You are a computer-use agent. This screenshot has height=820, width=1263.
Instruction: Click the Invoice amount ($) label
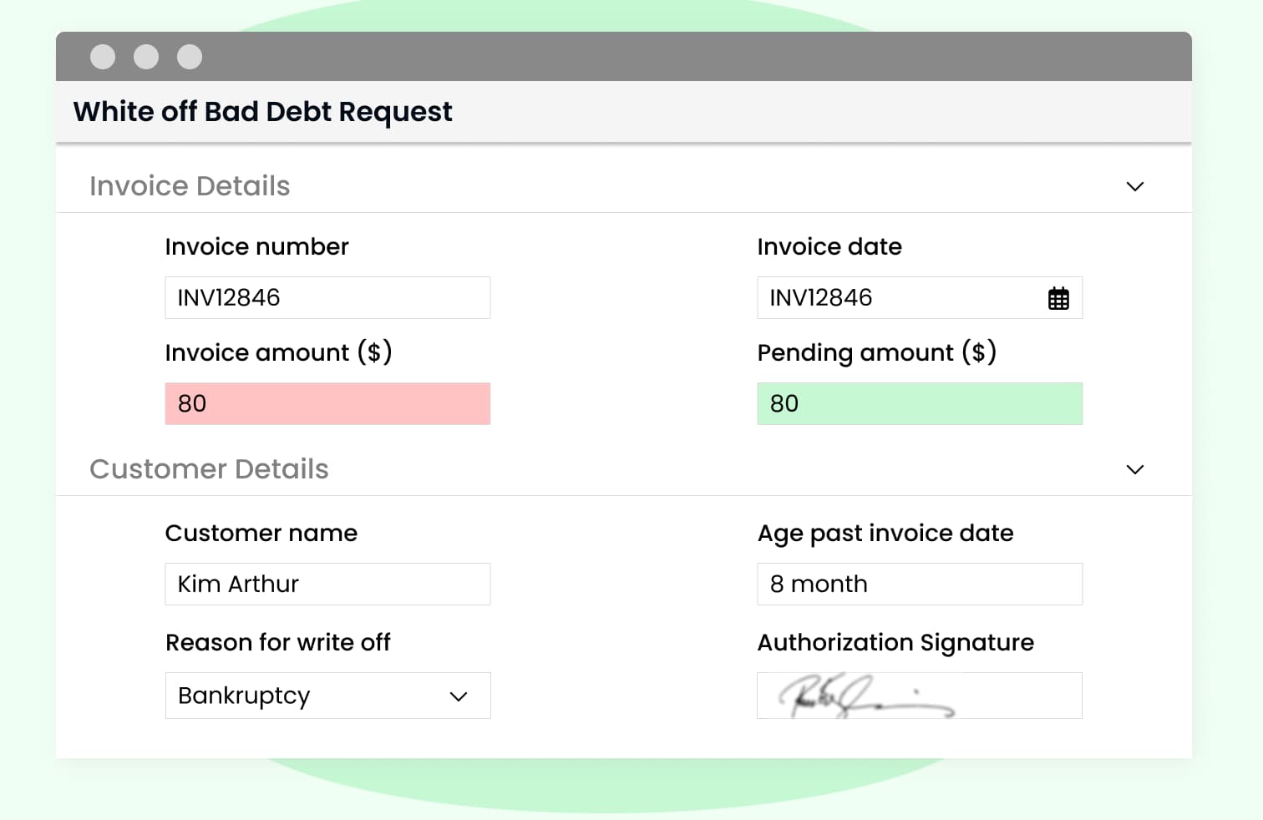pos(278,352)
